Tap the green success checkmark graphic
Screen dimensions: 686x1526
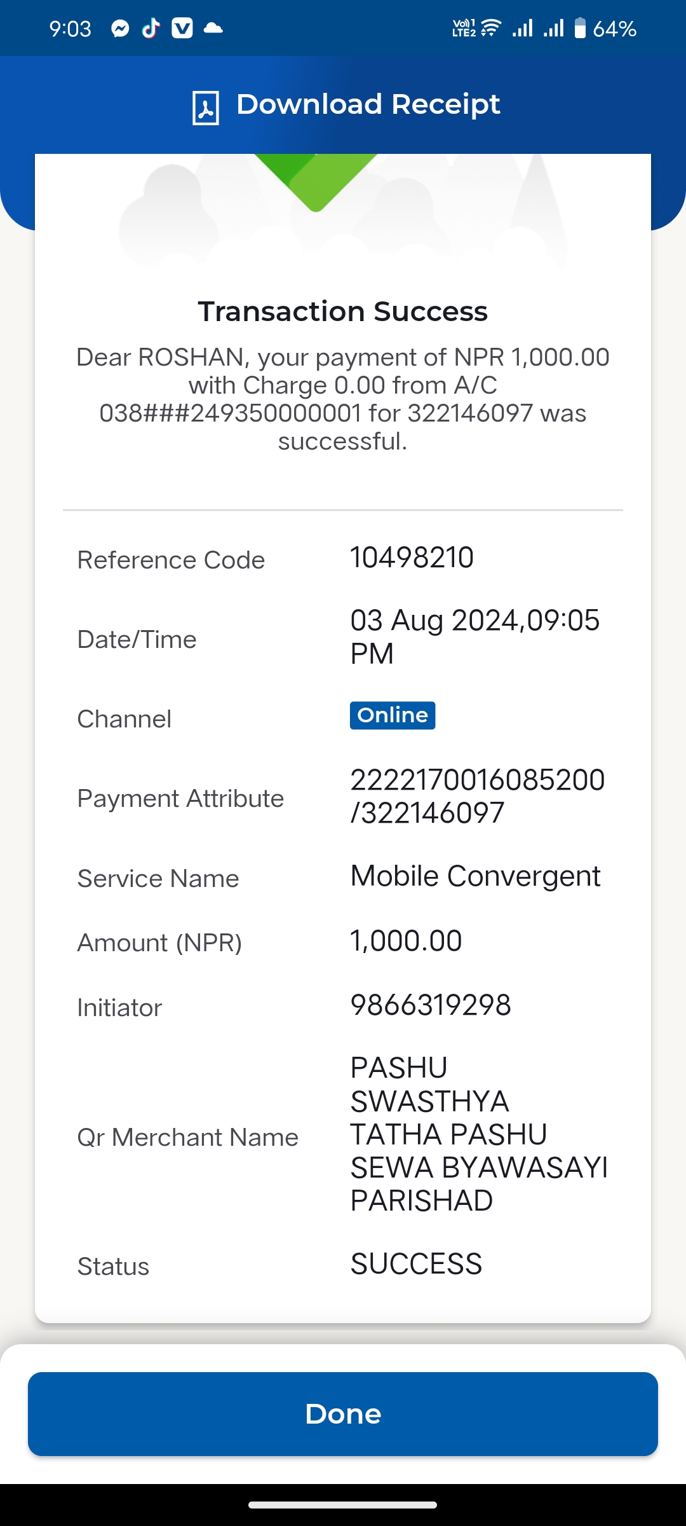(316, 182)
